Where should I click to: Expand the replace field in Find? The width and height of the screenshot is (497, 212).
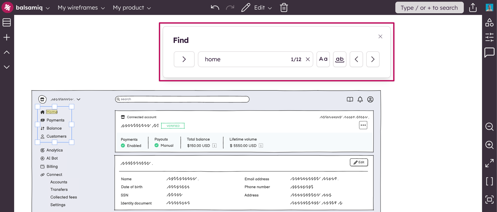pos(184,59)
